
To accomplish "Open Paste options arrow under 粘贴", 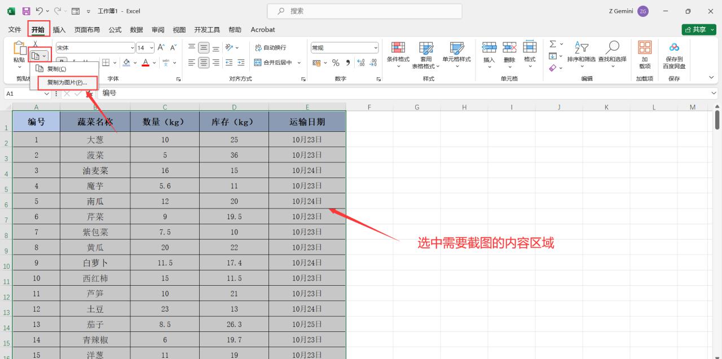I will tap(19, 67).
